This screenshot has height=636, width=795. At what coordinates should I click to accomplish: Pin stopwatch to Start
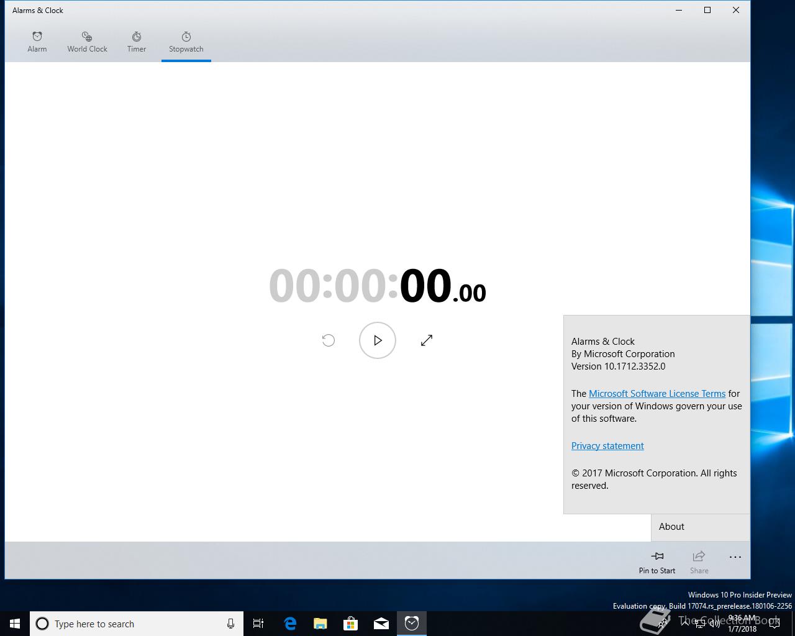point(657,562)
